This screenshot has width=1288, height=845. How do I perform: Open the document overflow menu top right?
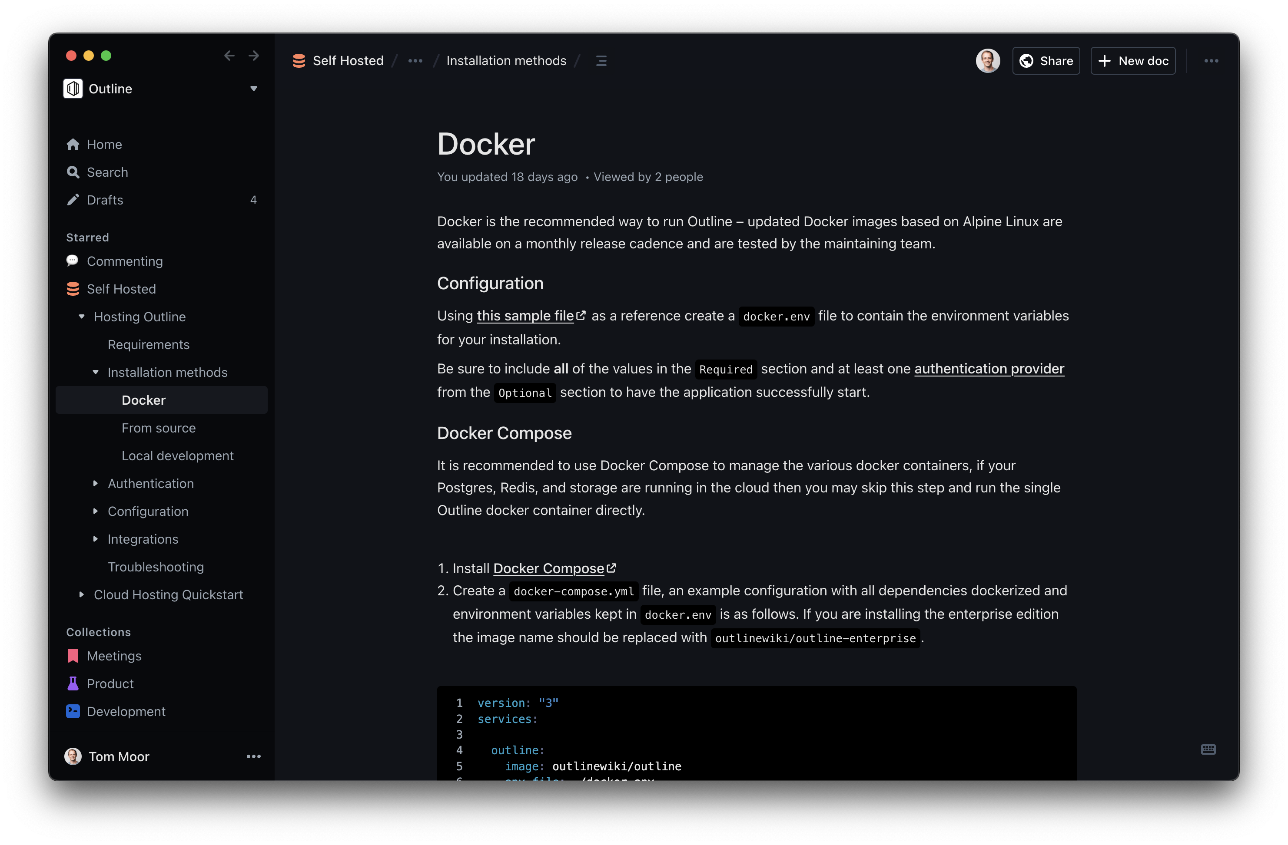pyautogui.click(x=1211, y=60)
